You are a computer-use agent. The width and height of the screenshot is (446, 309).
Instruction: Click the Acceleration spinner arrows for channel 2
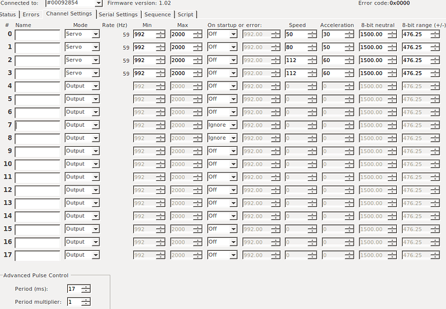pyautogui.click(x=350, y=60)
